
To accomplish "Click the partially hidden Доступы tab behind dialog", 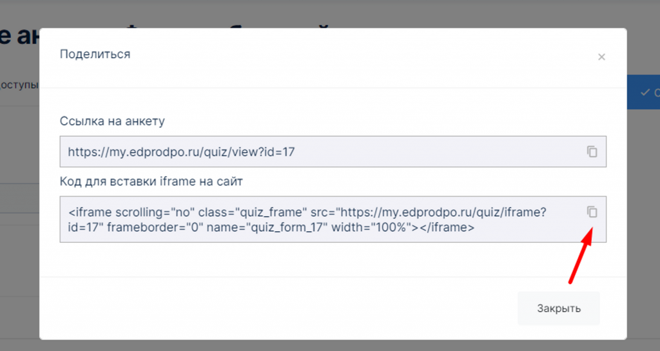I will [19, 84].
